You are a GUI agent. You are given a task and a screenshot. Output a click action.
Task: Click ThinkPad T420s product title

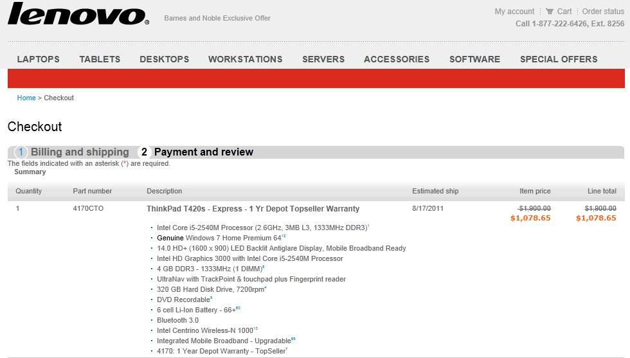pos(253,208)
